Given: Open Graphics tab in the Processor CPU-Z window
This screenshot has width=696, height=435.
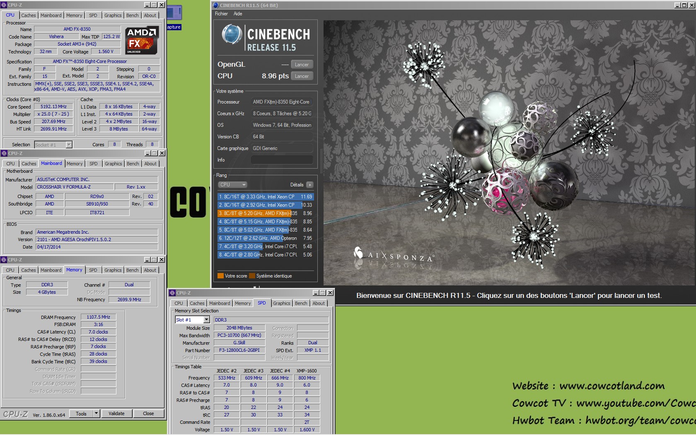Looking at the screenshot, I should [113, 15].
